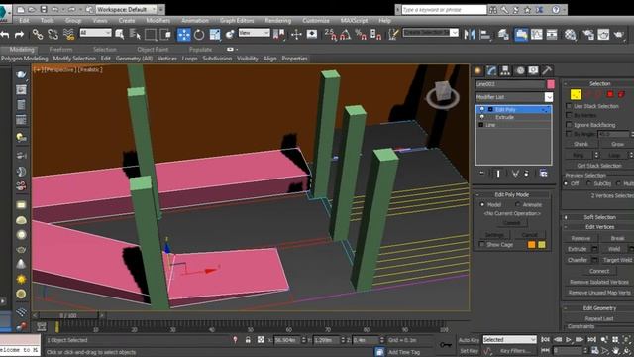Image resolution: width=634 pixels, height=357 pixels.
Task: Click the Undo arrow in main toolbar
Action: coord(5,35)
